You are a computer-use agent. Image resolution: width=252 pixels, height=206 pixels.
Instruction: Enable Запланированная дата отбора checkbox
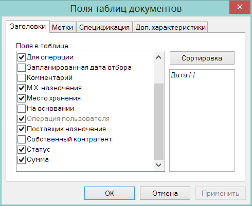tap(22, 68)
